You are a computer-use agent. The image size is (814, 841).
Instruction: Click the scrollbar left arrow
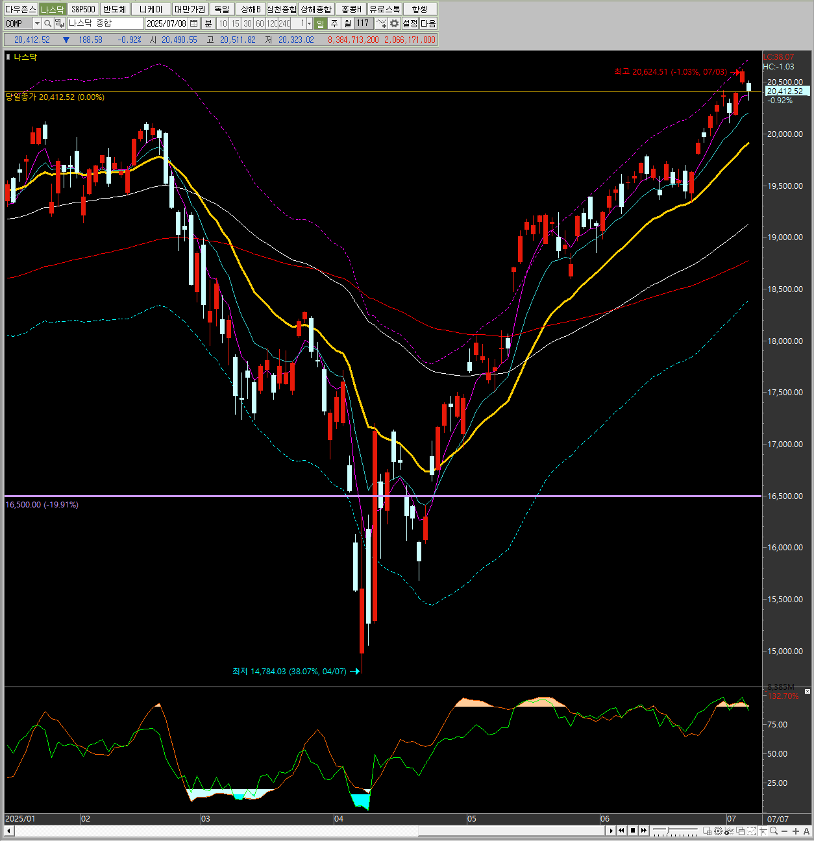[9, 831]
